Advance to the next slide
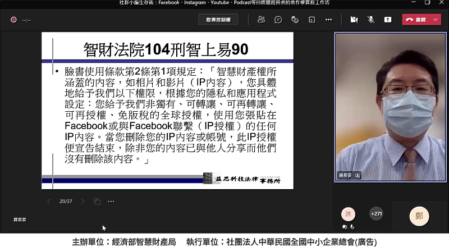The image size is (449, 247). tap(83, 202)
